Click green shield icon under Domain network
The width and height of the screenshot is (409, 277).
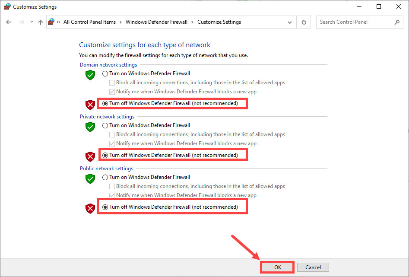90,75
